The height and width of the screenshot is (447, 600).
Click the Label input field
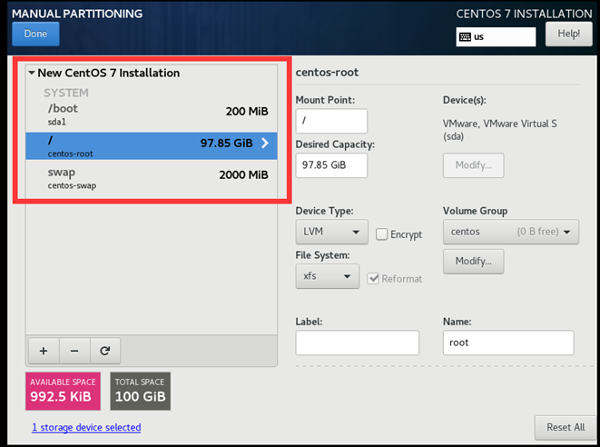click(x=357, y=343)
